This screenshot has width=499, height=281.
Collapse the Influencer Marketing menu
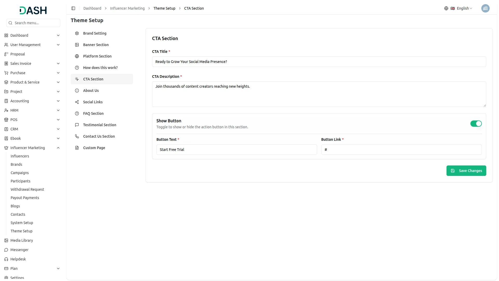[x=58, y=148]
